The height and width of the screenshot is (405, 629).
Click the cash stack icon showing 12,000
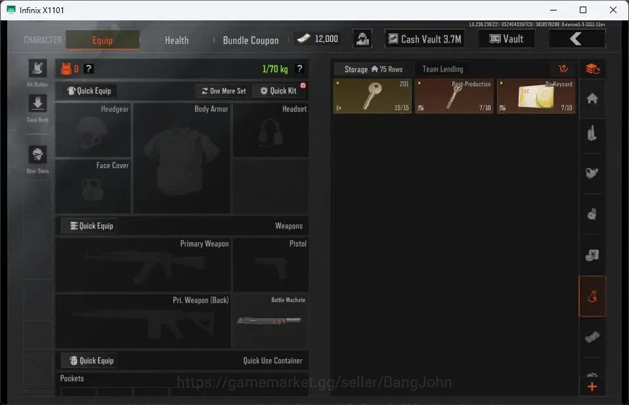click(x=304, y=39)
